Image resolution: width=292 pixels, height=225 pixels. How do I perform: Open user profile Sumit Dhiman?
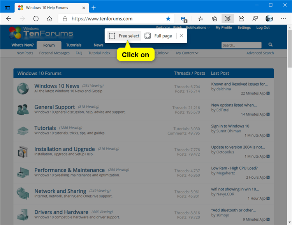point(229,131)
